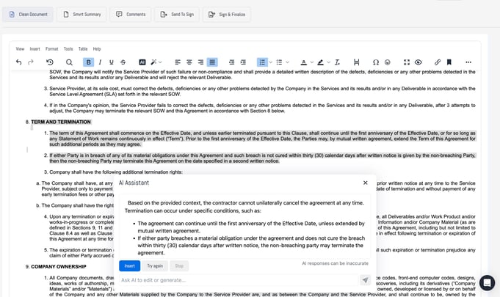The image size is (500, 297).
Task: Insert special character omega icon
Action: coord(376,62)
